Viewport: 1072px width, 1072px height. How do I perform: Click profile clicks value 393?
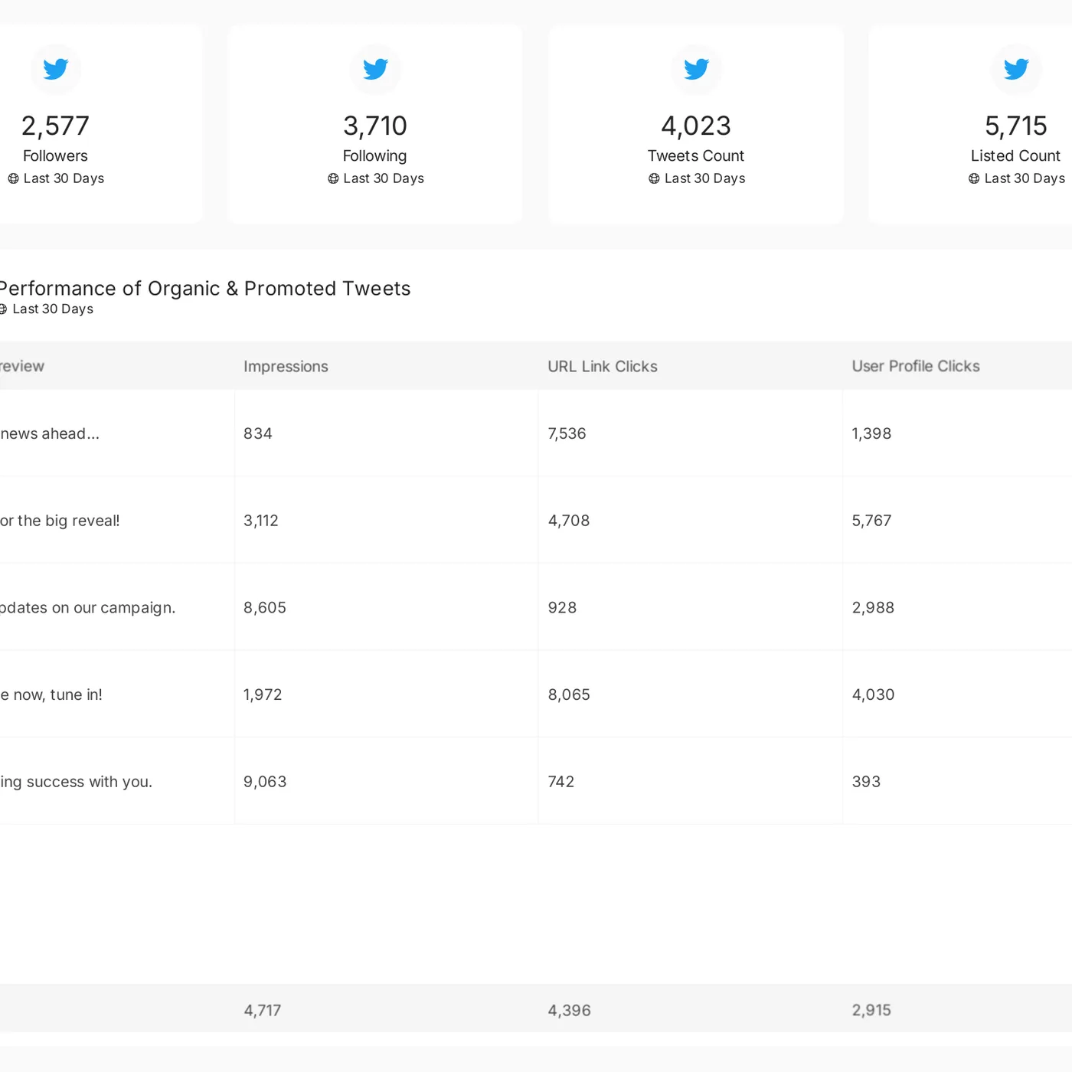866,782
